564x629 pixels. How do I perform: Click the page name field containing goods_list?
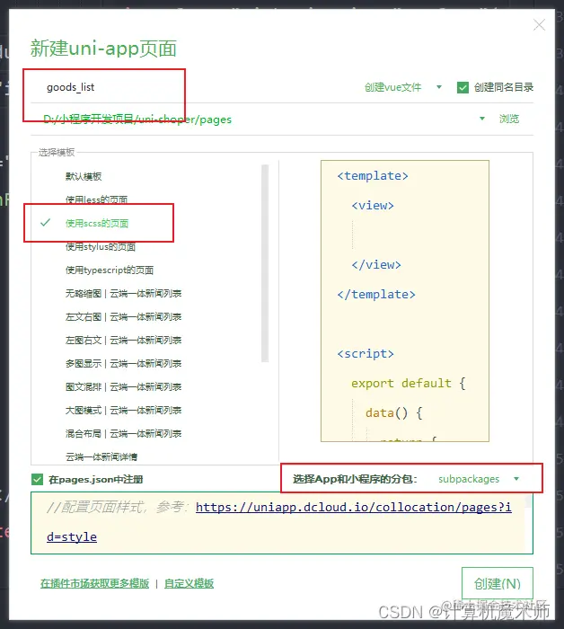click(x=192, y=87)
